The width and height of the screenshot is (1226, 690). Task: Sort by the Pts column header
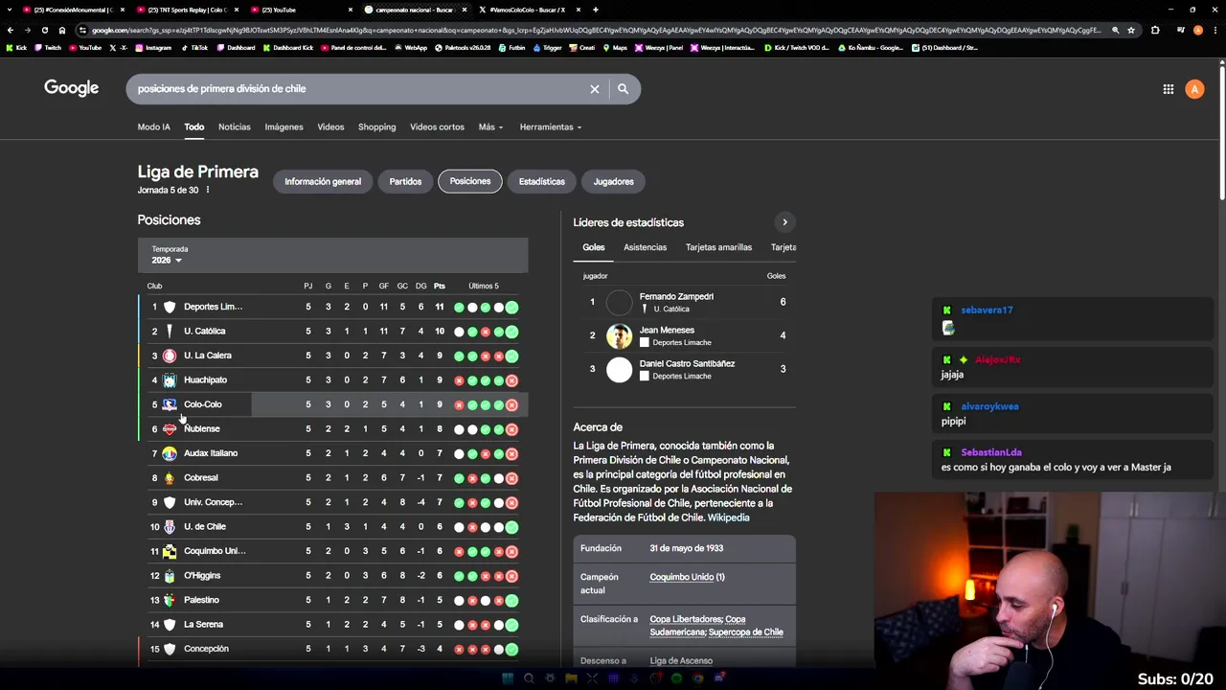(x=440, y=286)
